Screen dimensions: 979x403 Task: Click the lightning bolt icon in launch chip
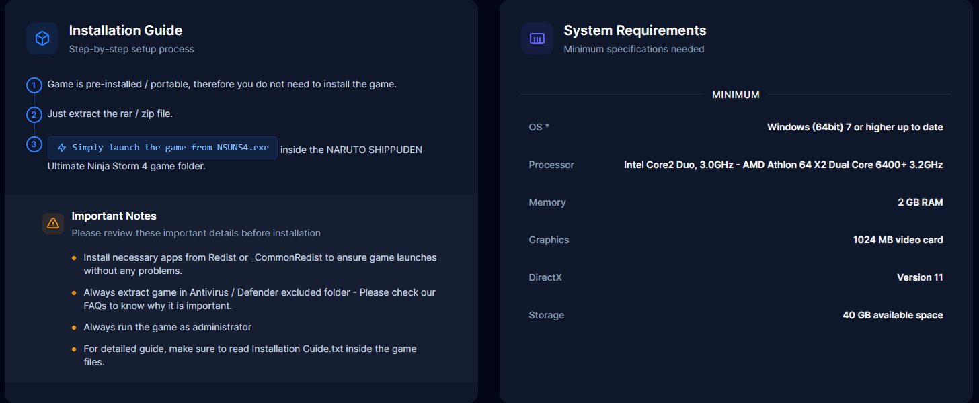(62, 148)
